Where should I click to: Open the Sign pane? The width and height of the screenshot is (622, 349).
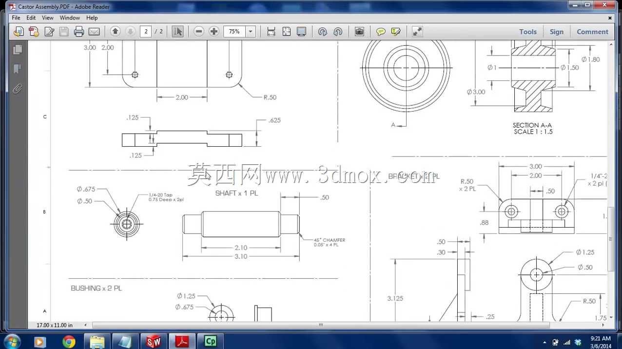[556, 32]
